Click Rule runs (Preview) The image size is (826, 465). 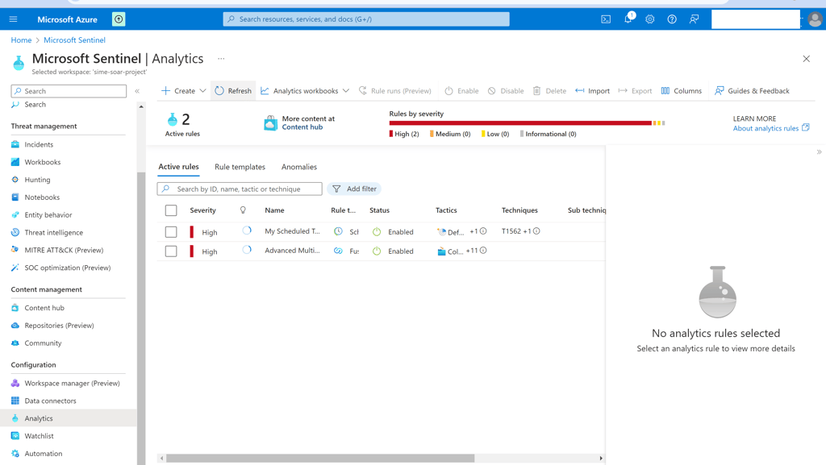pyautogui.click(x=394, y=91)
